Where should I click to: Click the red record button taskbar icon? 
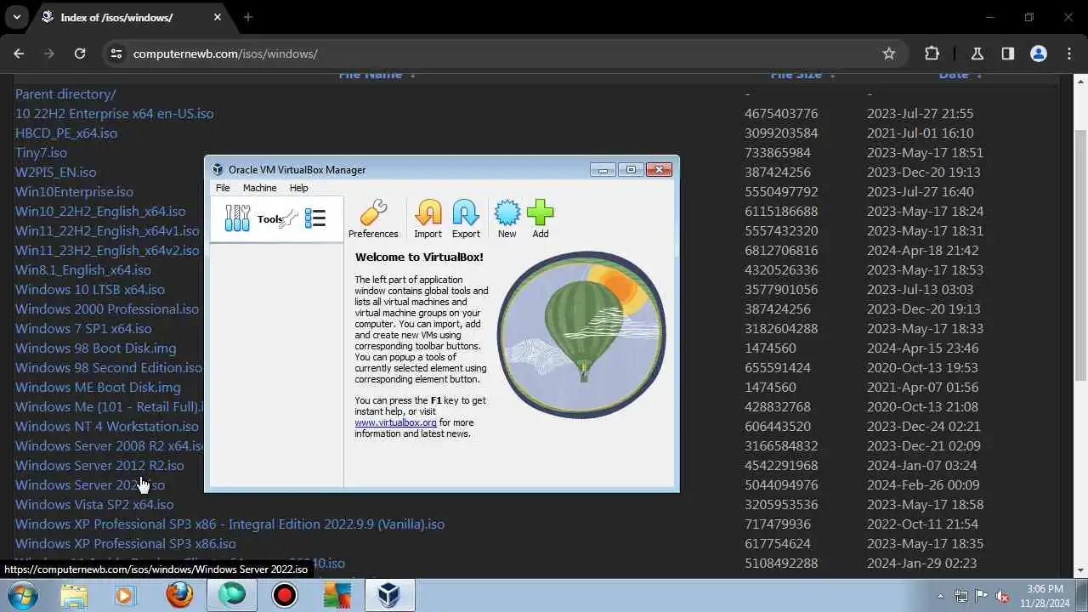[x=285, y=595]
